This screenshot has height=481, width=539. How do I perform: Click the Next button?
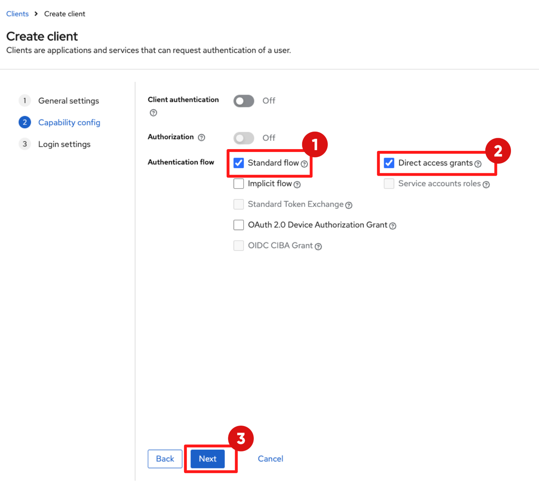tap(208, 459)
